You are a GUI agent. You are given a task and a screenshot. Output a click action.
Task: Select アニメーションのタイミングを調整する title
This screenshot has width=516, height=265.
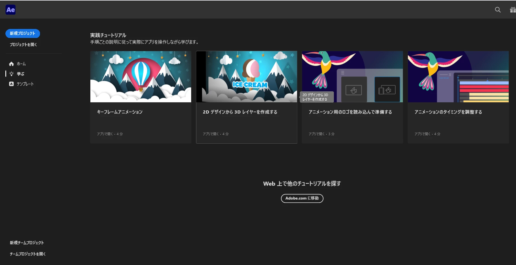(448, 112)
